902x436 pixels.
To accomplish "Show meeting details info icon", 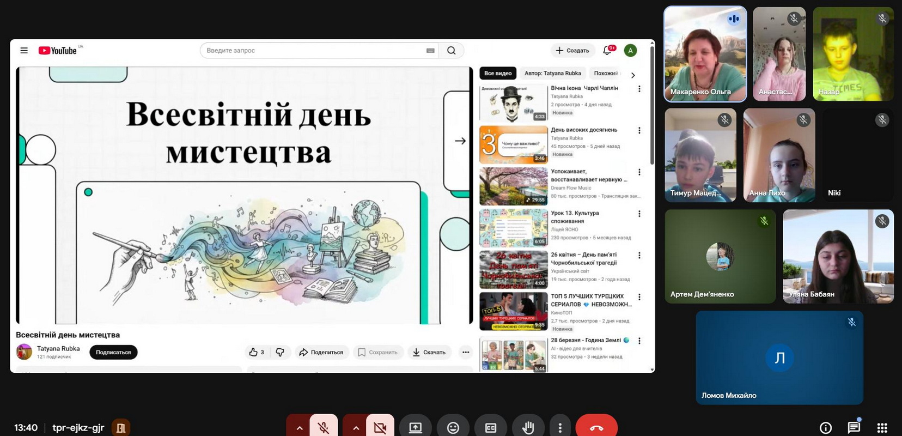I will (825, 428).
